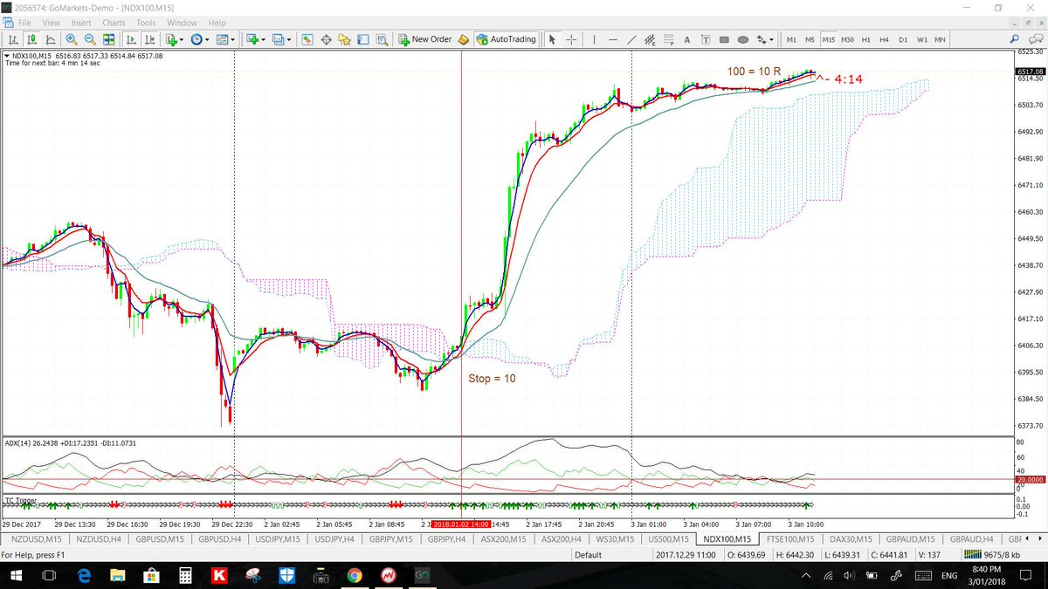1048x589 pixels.
Task: Select the ellipse shape tool
Action: [743, 39]
